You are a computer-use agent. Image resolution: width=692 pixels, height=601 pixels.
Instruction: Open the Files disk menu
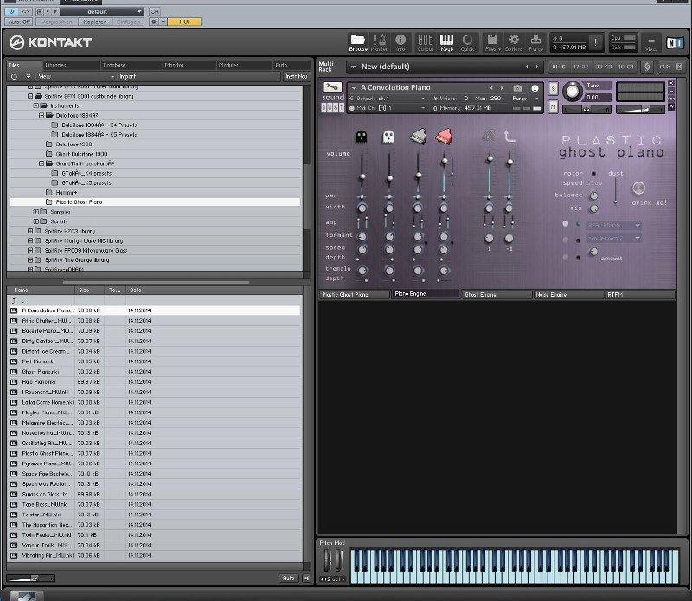[x=492, y=42]
